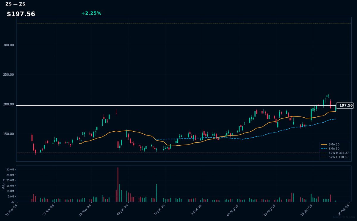Click the 15.0M volume axis label
This screenshot has width=357, height=221.
pyautogui.click(x=10, y=186)
